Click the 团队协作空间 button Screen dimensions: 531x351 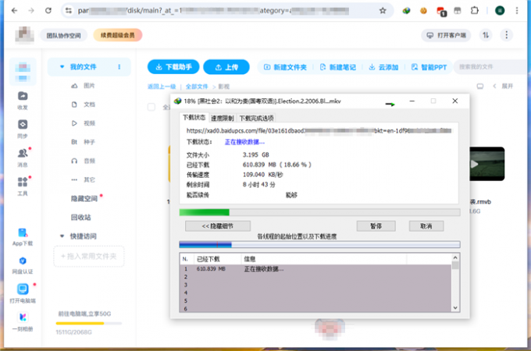64,35
